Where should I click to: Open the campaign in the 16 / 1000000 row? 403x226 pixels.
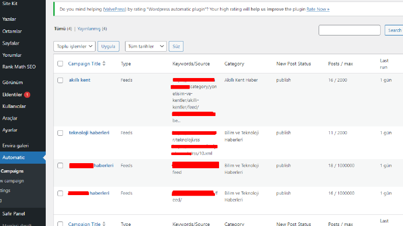coord(89,193)
